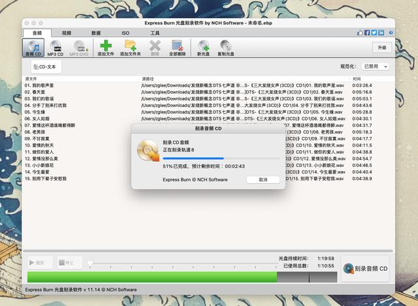The width and height of the screenshot is (418, 306).
Task: Click the duration 0:04:38.9 cell
Action: (x=362, y=179)
